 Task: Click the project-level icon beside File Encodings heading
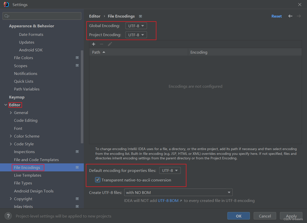pyautogui.click(x=141, y=16)
